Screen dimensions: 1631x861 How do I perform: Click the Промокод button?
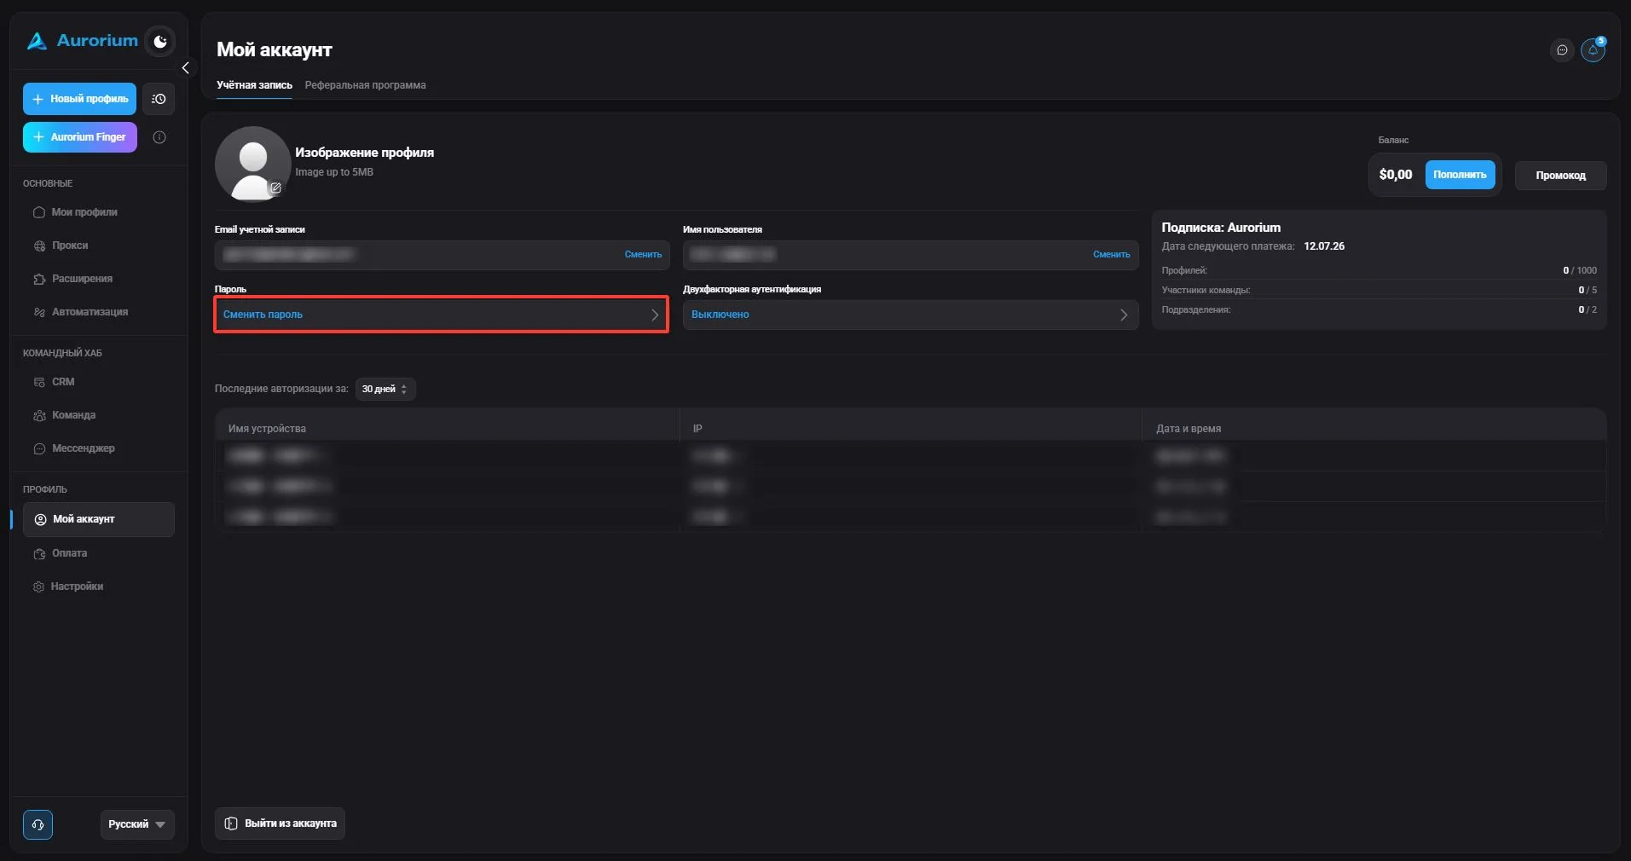click(x=1560, y=176)
